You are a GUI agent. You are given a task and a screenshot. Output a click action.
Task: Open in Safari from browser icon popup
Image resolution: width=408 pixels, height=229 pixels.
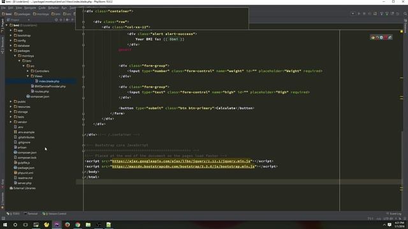pyautogui.click(x=381, y=38)
